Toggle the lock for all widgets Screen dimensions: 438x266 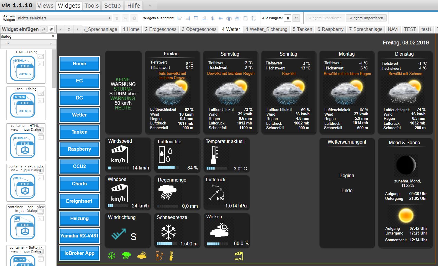tap(288, 18)
